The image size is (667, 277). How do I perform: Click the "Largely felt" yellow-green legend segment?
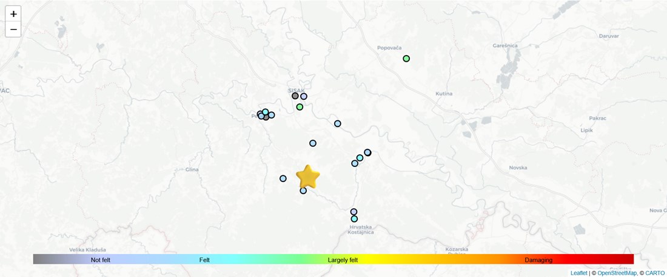(343, 259)
